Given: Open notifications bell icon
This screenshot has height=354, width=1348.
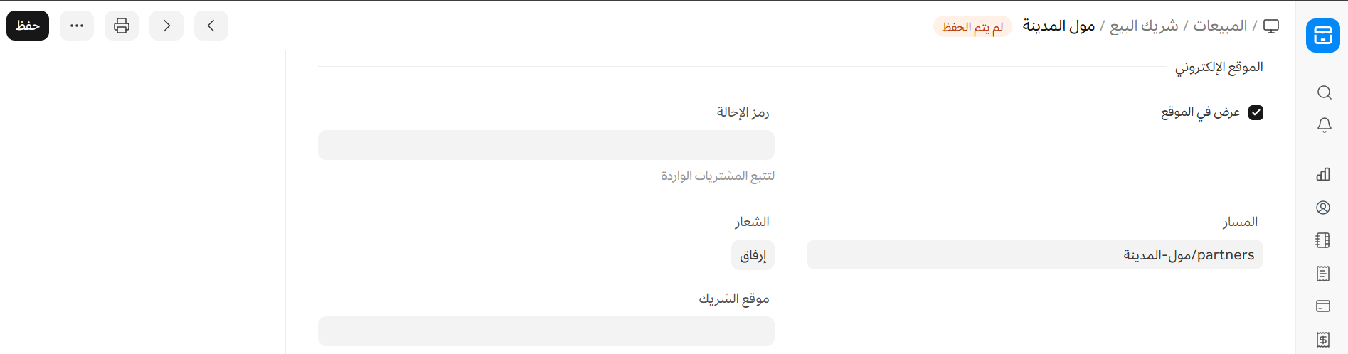Looking at the screenshot, I should click(1324, 125).
